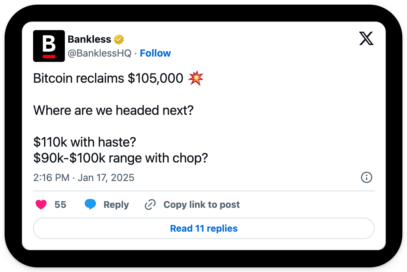Image resolution: width=407 pixels, height=272 pixels.
Task: Click the info circle icon
Action: pos(366,178)
